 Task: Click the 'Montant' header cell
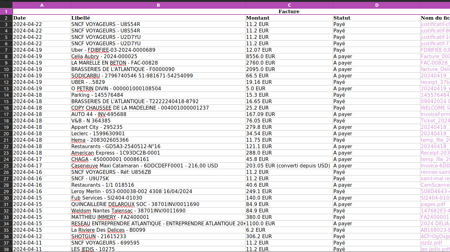[x=289, y=18]
